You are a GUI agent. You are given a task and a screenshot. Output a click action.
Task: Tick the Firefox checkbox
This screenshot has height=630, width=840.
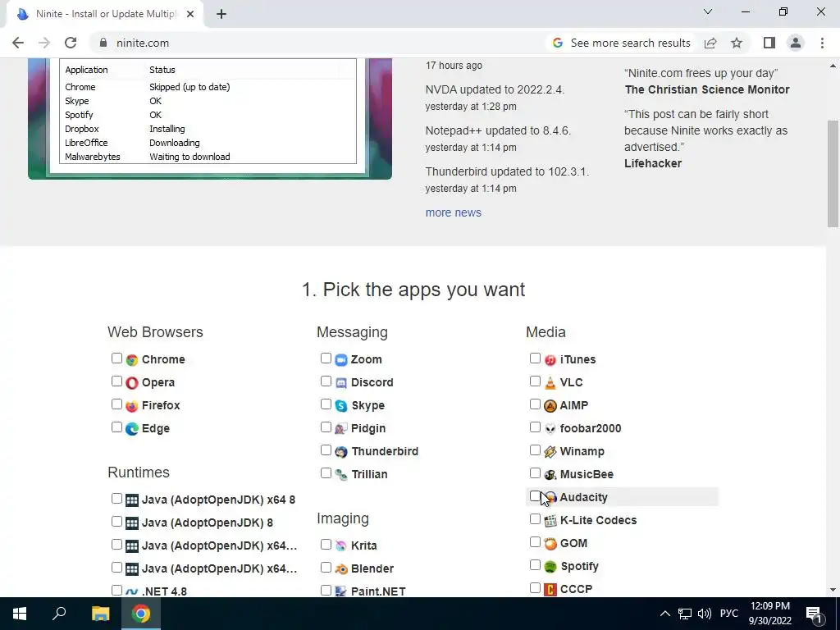pyautogui.click(x=116, y=404)
